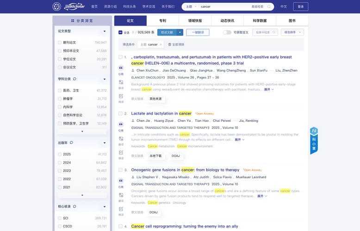Tick the 期刊论文 checkbox

60,43
